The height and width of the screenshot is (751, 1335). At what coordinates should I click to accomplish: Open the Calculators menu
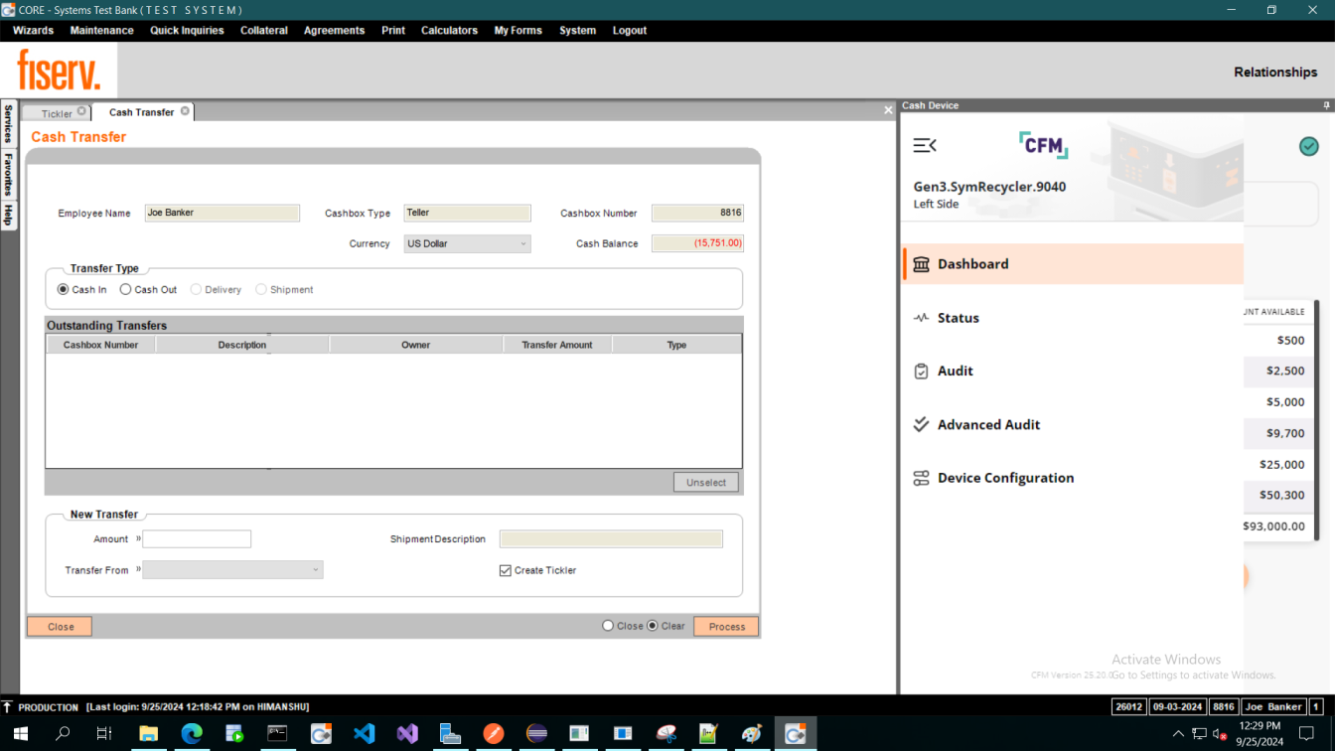449,31
